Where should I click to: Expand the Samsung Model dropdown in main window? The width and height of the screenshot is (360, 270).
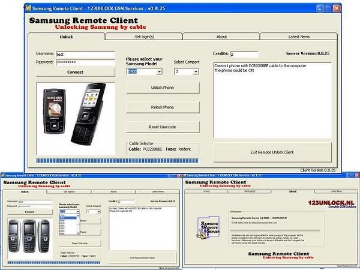click(x=159, y=71)
